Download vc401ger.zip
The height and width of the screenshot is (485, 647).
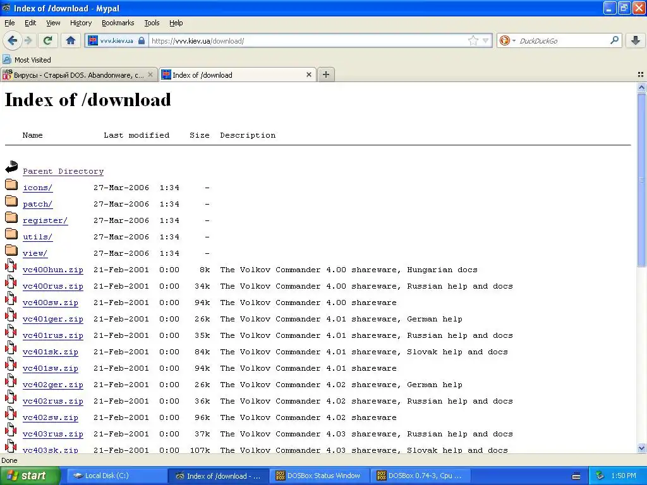(x=53, y=319)
